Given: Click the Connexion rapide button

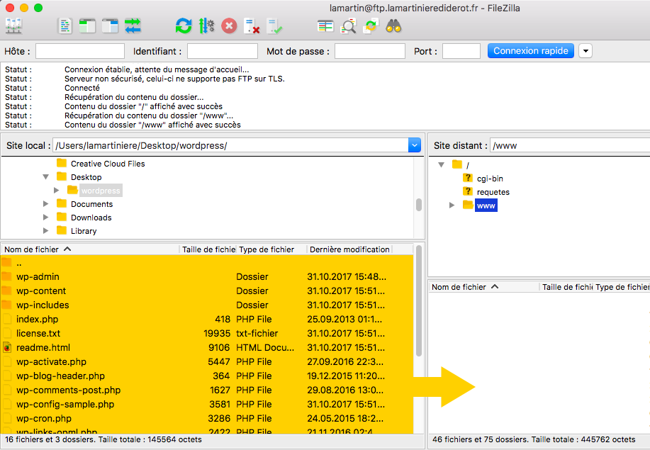Looking at the screenshot, I should tap(531, 51).
